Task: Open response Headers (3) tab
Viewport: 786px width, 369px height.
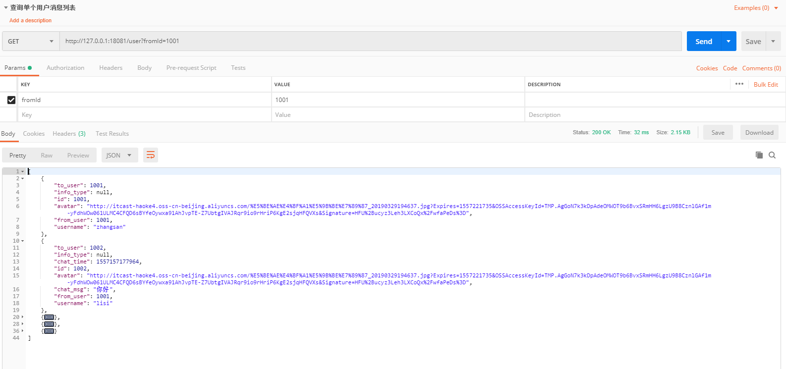Action: tap(69, 134)
